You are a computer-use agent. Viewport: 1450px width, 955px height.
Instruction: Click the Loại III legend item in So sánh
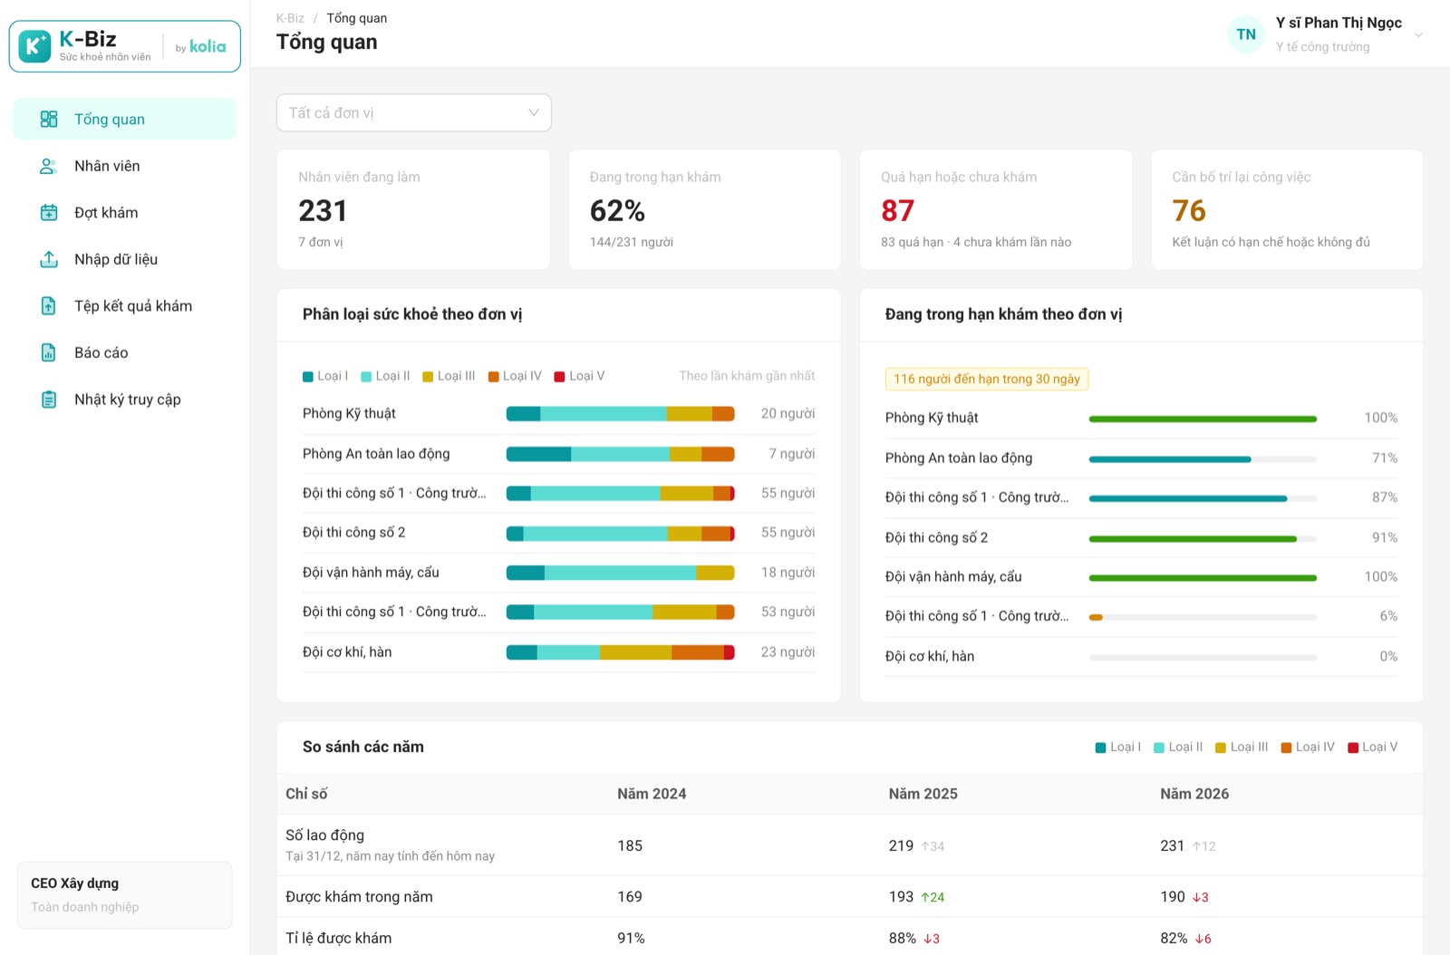click(1242, 748)
